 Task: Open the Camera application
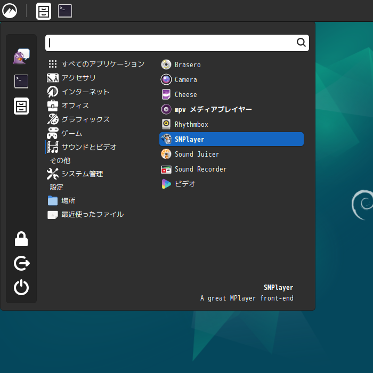[x=185, y=80]
